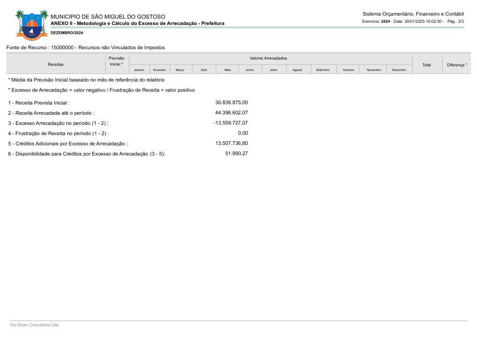Click the São Miguel do Gostoso municipal crest
Screen dimensions: 477x337
coord(28,24)
